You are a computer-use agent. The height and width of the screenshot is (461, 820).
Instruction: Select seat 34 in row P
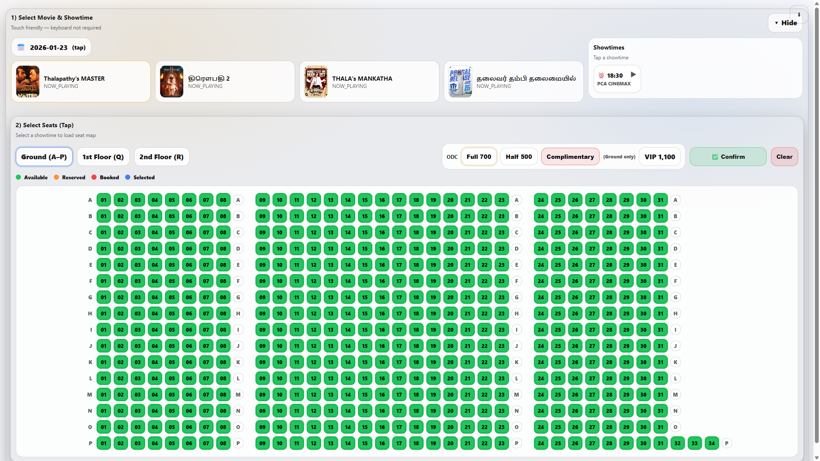712,443
